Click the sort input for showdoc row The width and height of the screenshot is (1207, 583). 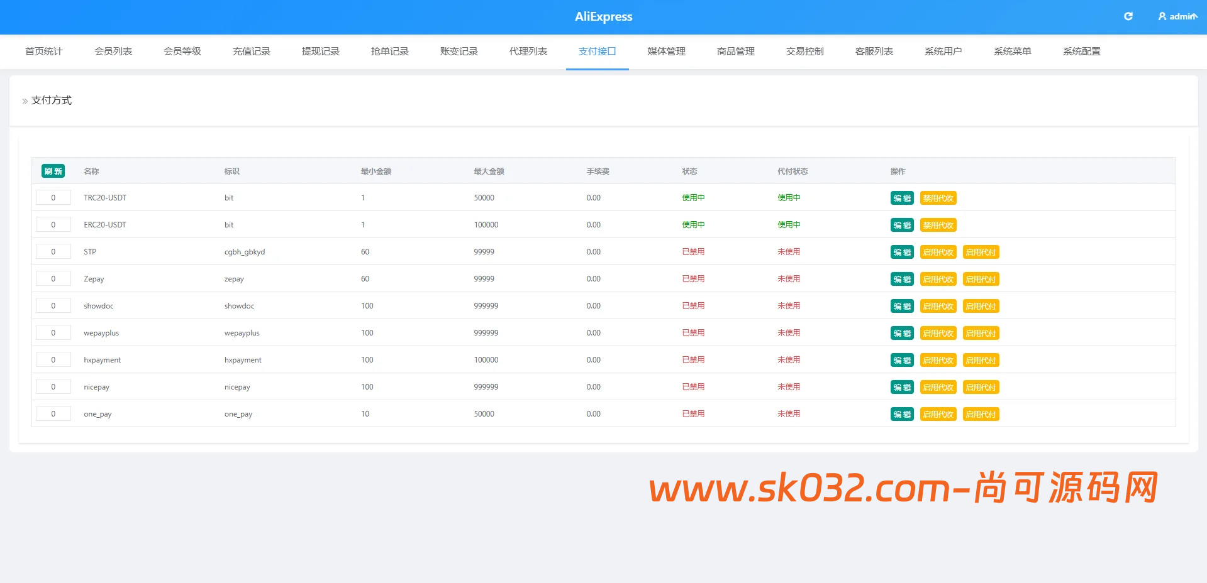coord(53,305)
